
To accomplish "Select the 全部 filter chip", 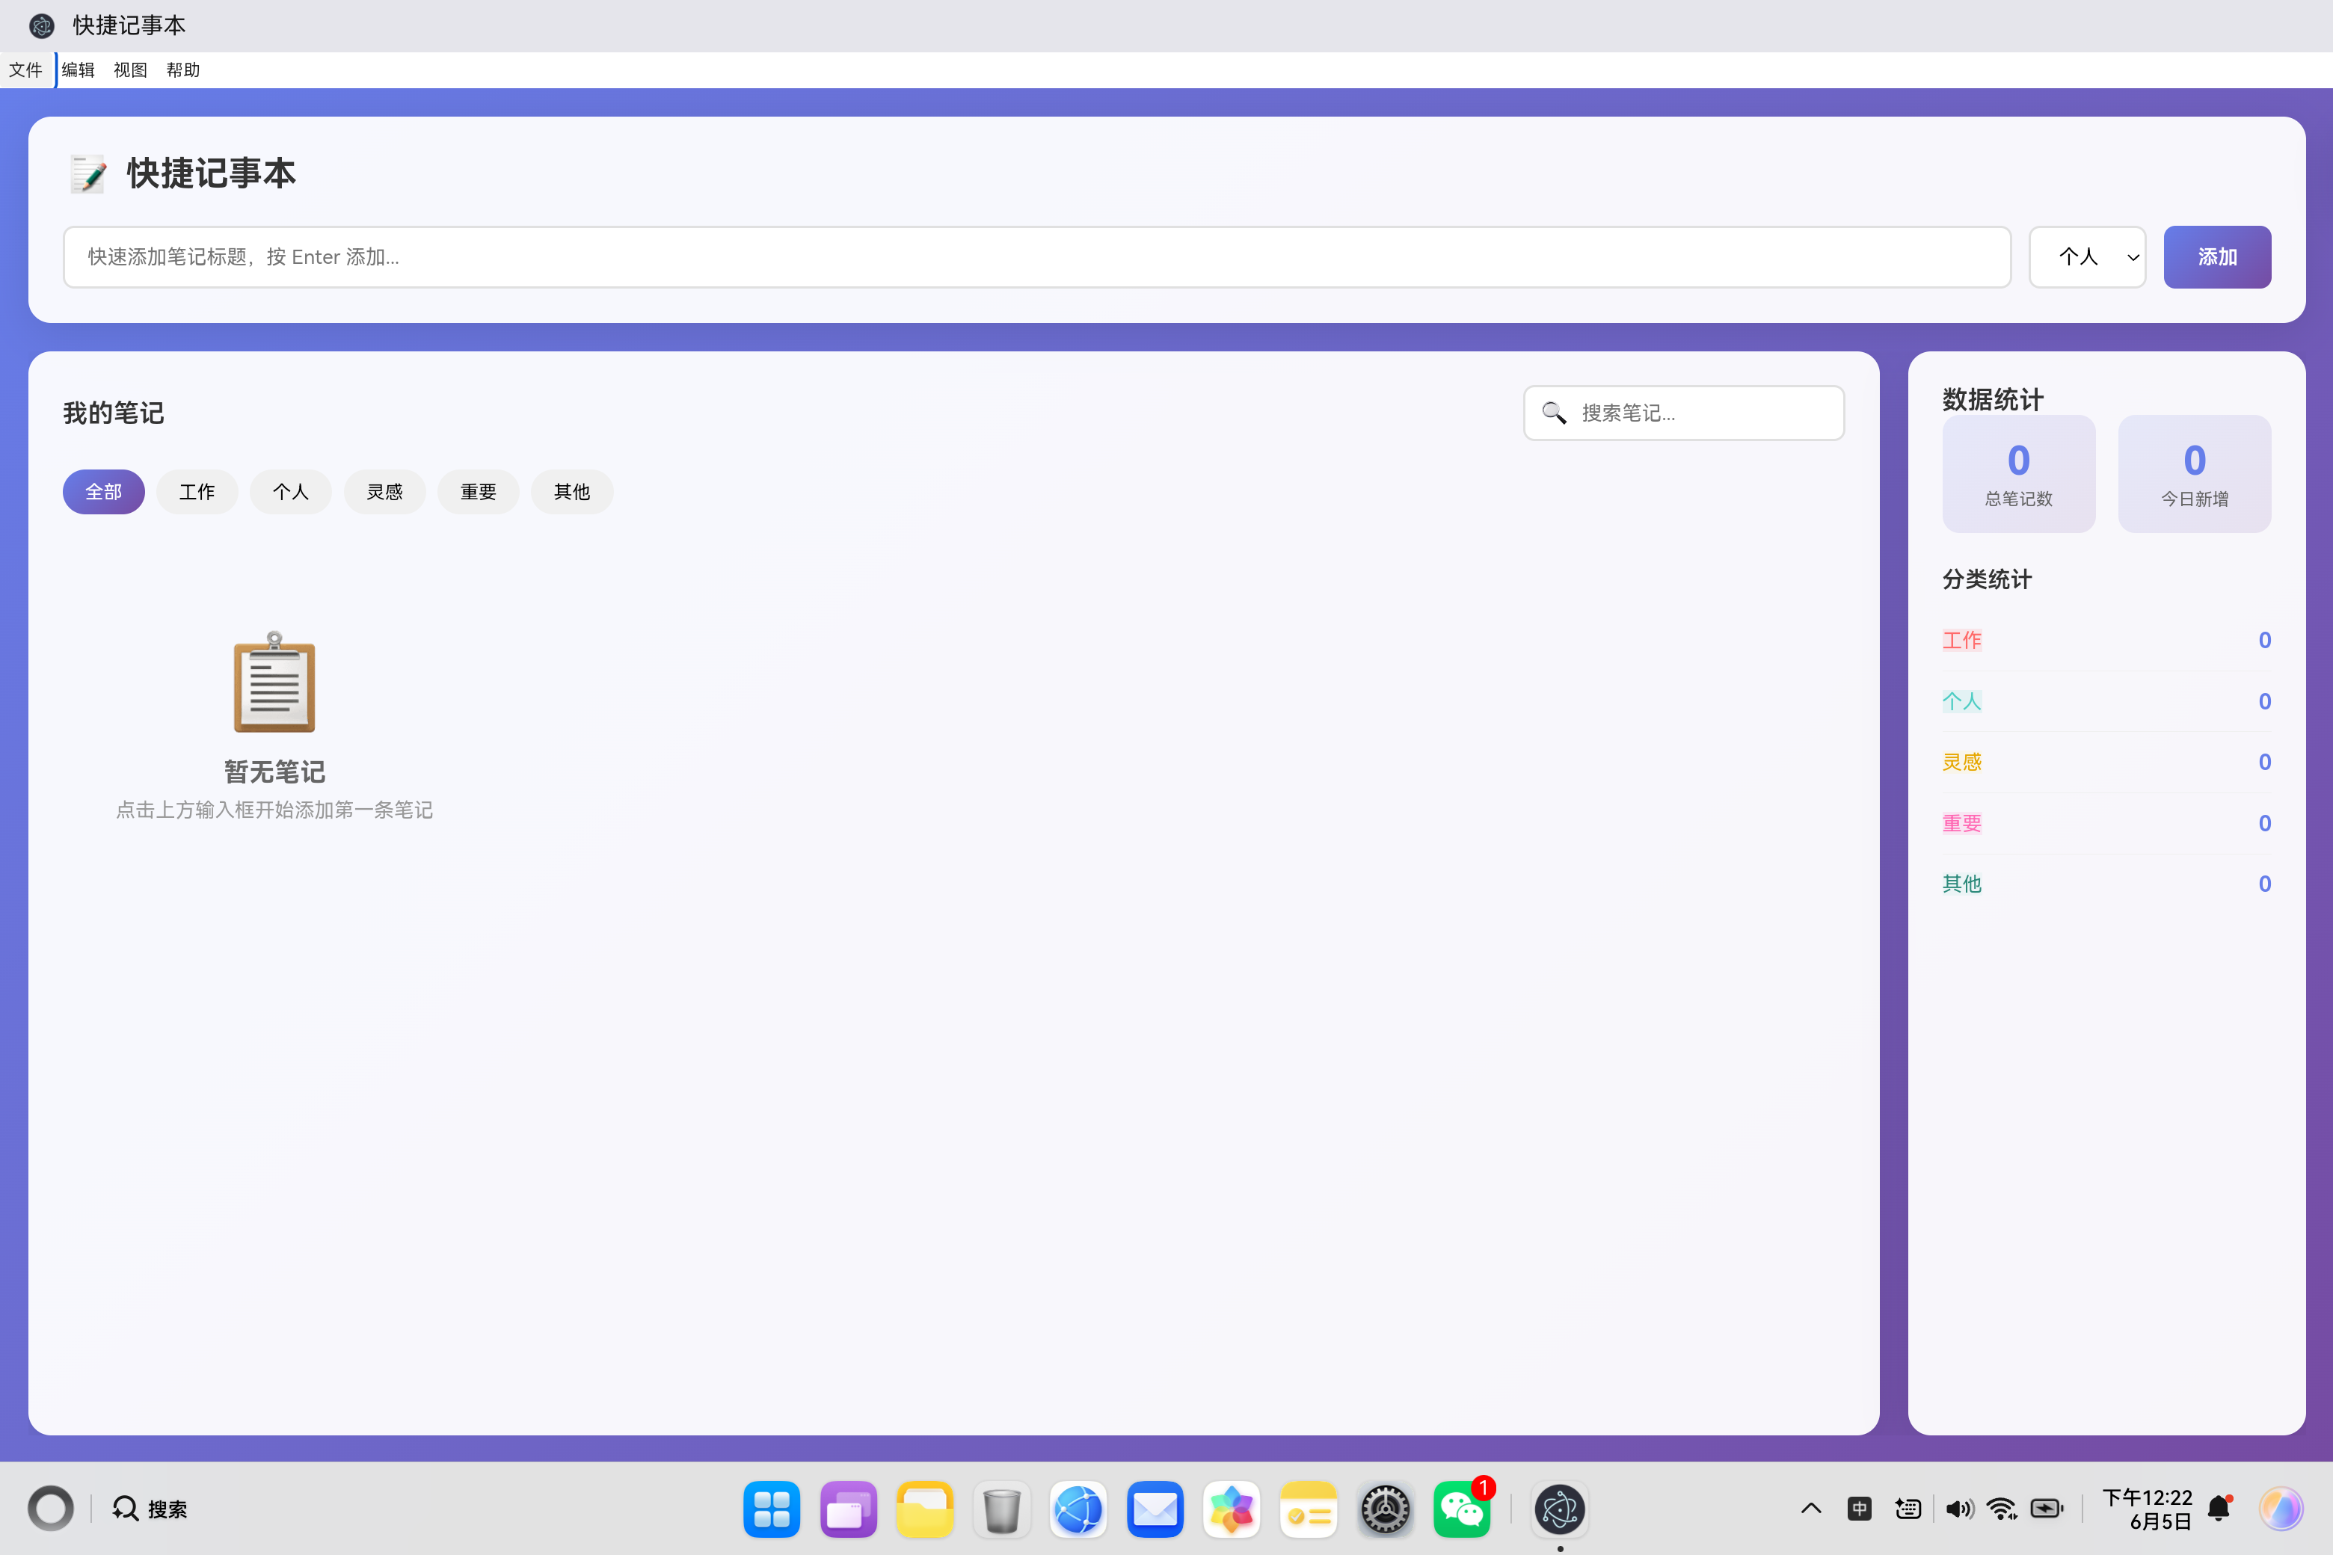I will (103, 492).
